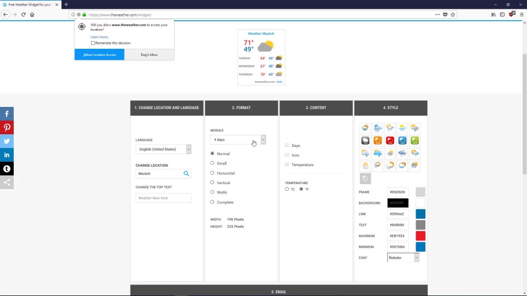Screen dimensions: 527x296
Task: Click the Change the Top Text field
Action: click(164, 198)
